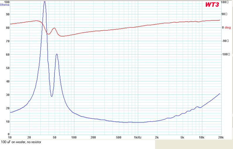The height and width of the screenshot is (149, 233).
Task: Select the '100 uF on woofer, no resistor' note
Action: [x=21, y=142]
